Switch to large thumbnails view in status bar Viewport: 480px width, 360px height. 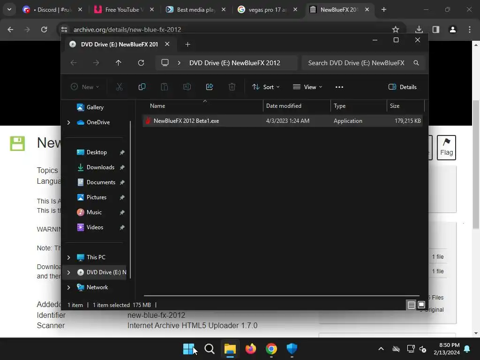pyautogui.click(x=421, y=305)
